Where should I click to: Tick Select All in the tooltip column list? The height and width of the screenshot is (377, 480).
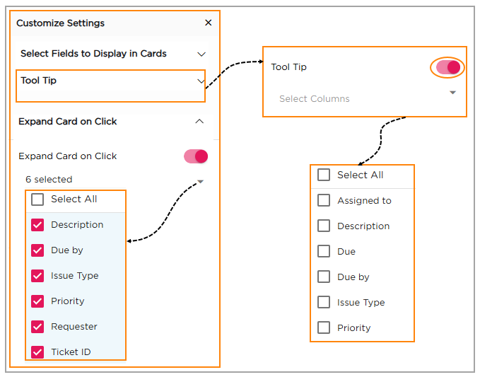coord(324,175)
